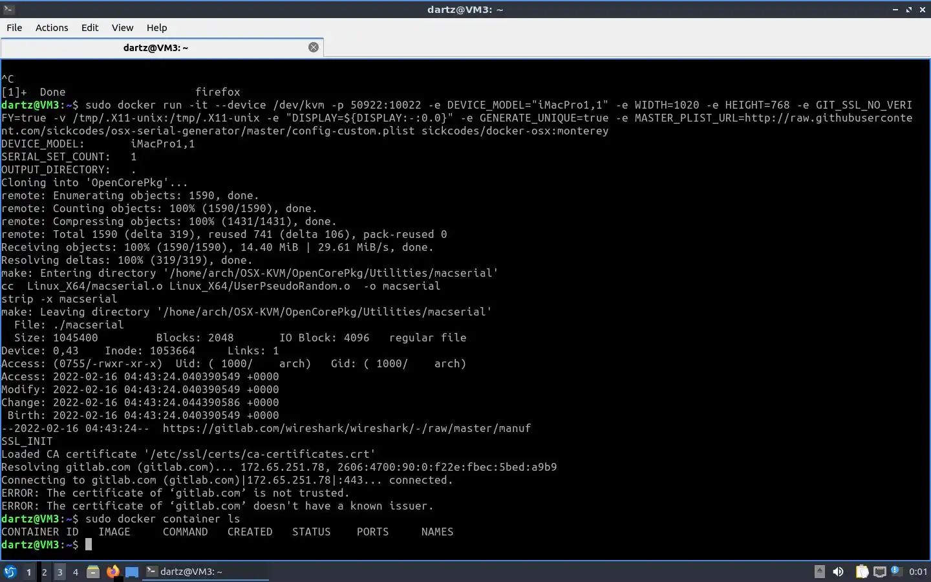Click the 'strip -x macserial' output line
This screenshot has width=931, height=582.
tap(59, 299)
